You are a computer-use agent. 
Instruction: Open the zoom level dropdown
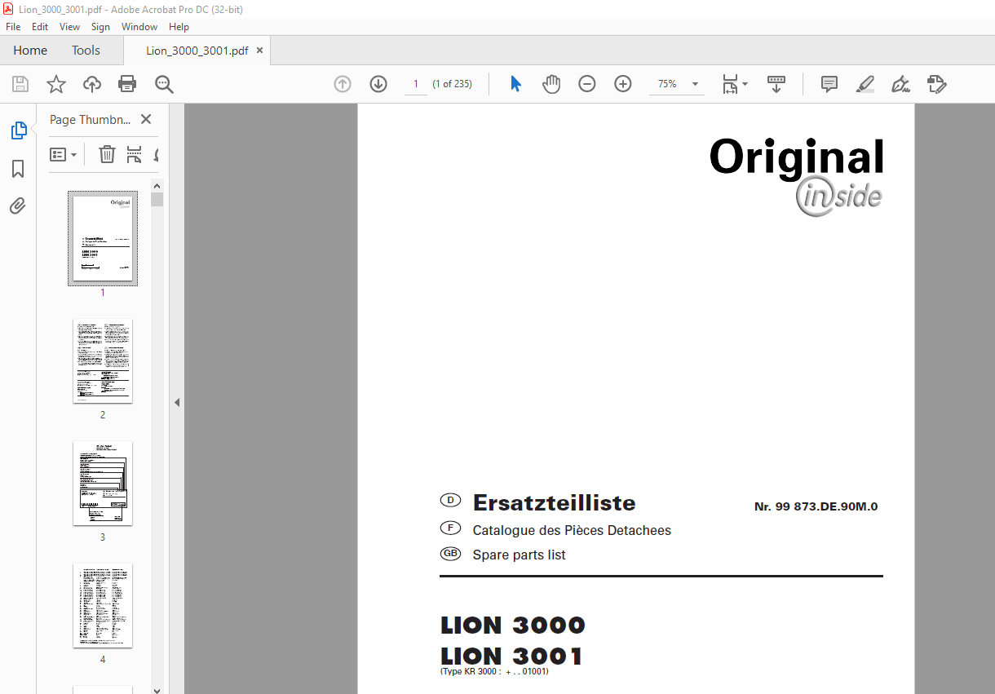click(x=696, y=84)
